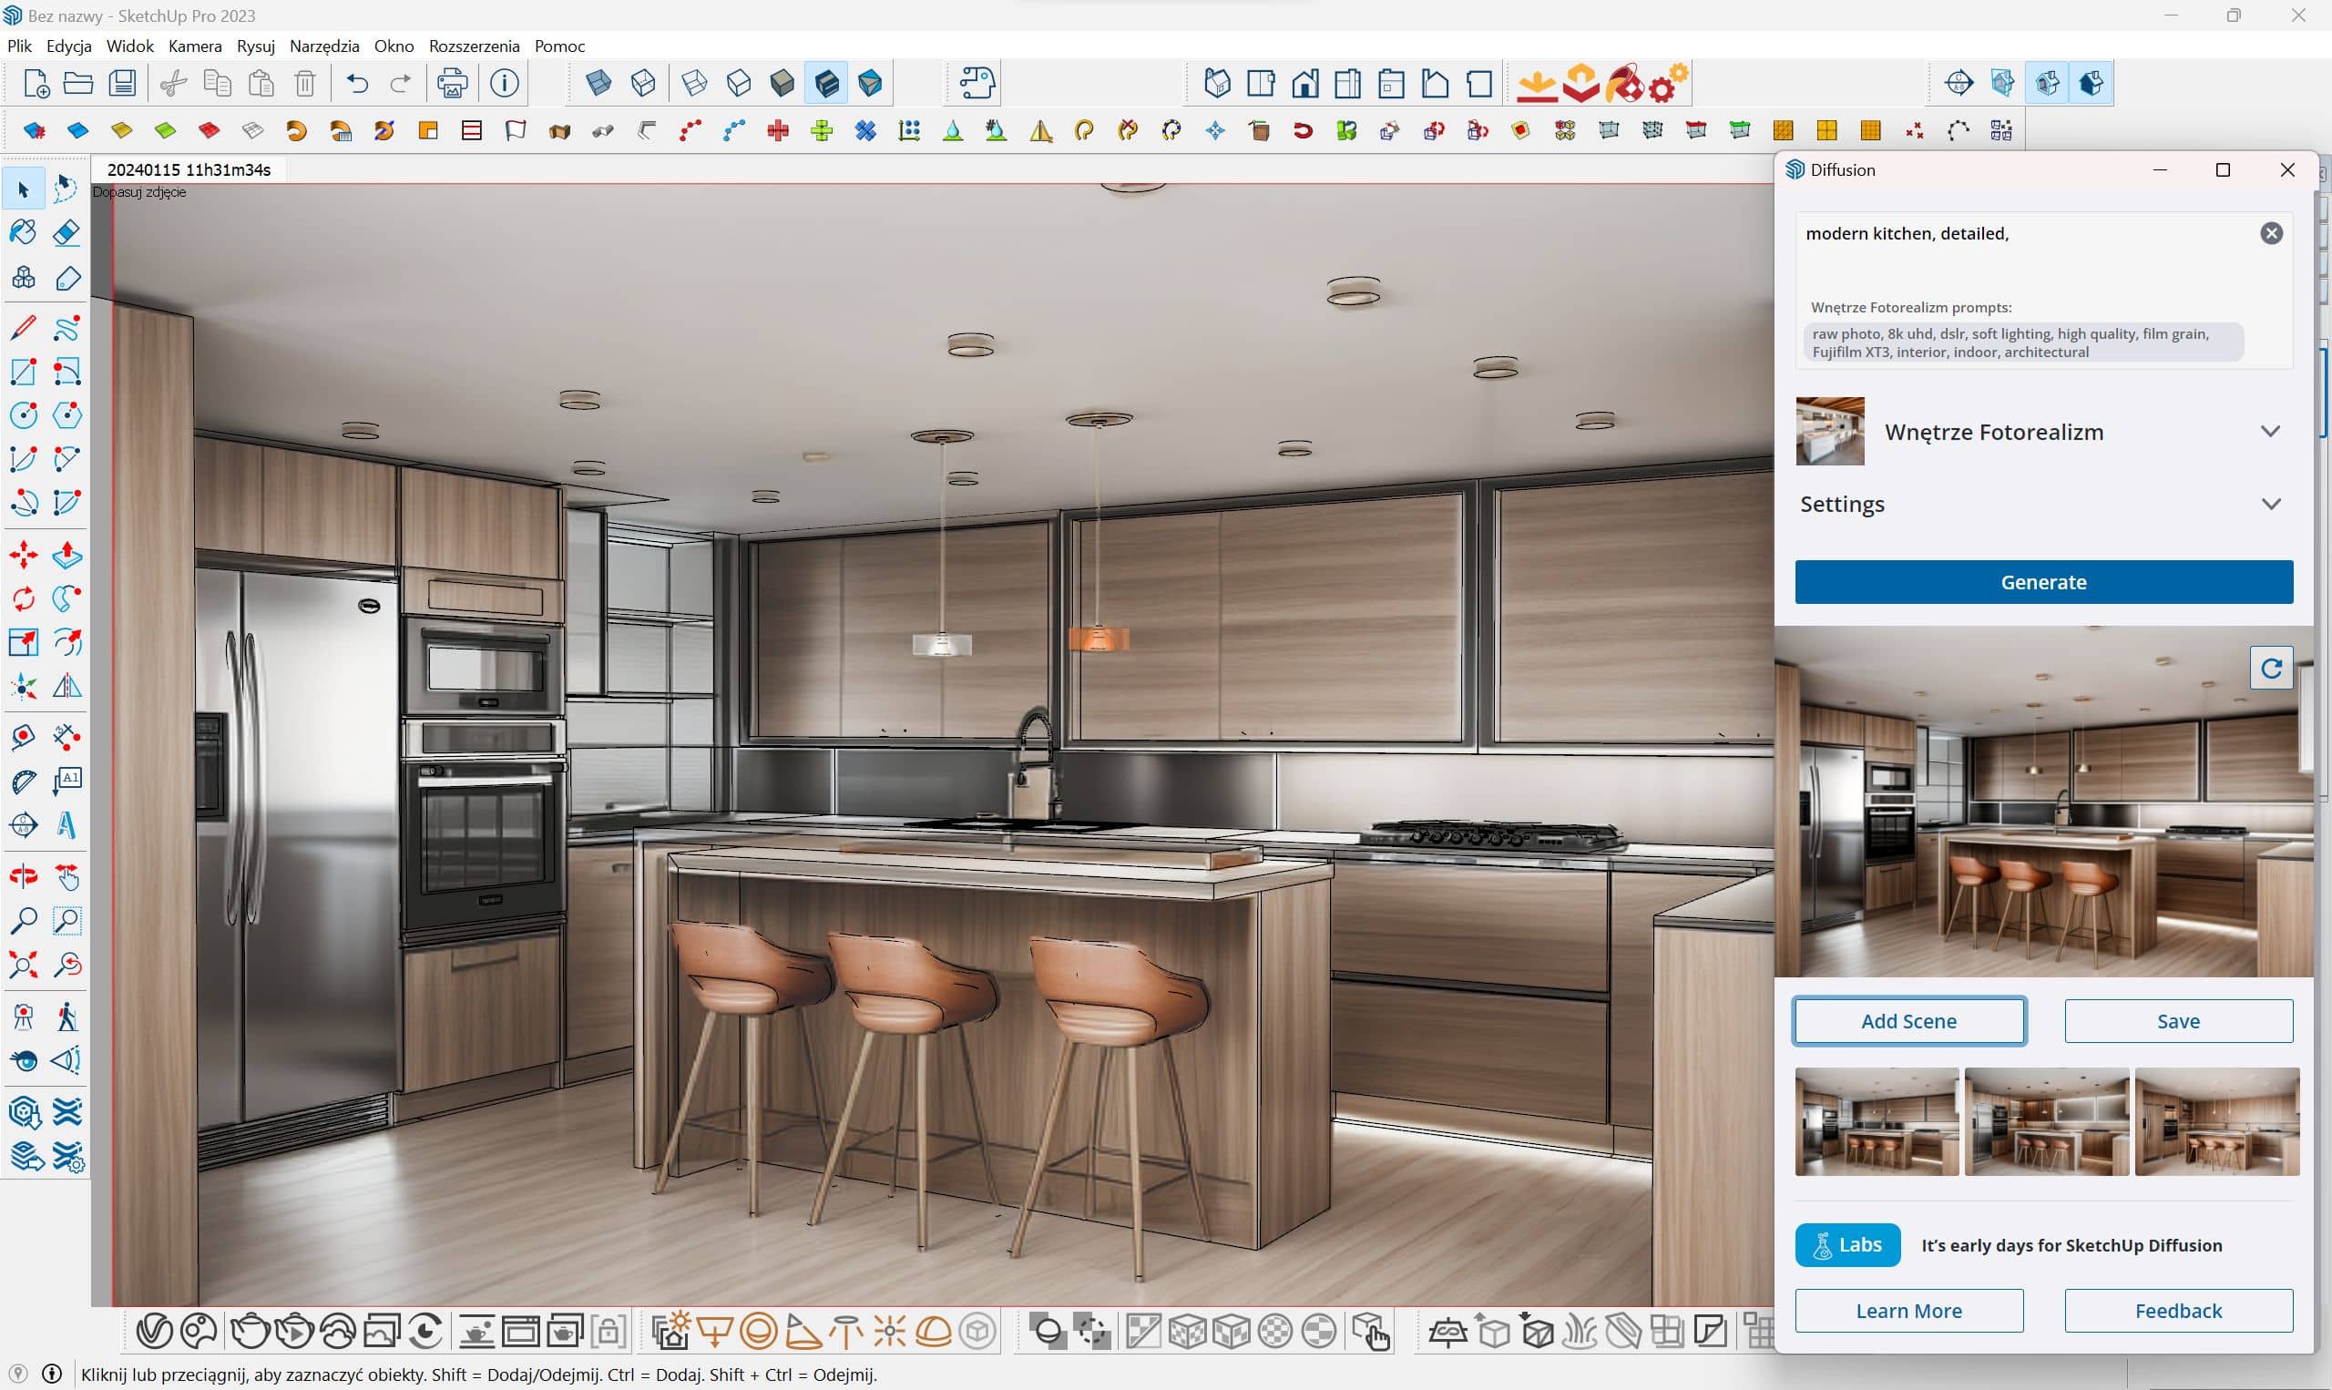2332x1390 pixels.
Task: Click the Save button in Diffusion
Action: coord(2178,1021)
